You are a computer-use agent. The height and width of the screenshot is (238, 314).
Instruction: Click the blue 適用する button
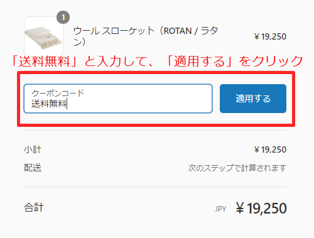(253, 99)
